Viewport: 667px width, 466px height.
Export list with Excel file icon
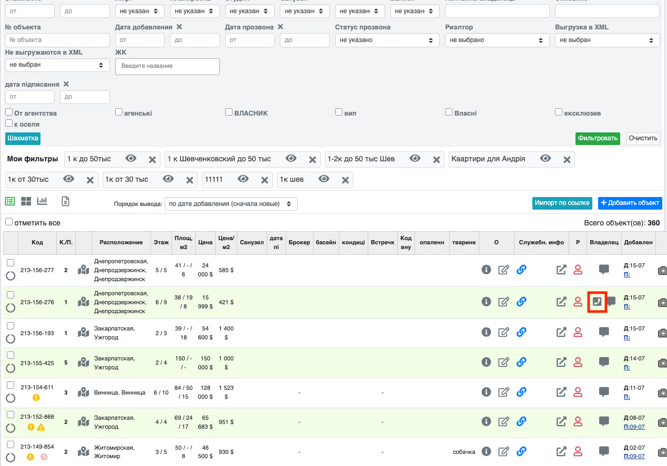(66, 202)
